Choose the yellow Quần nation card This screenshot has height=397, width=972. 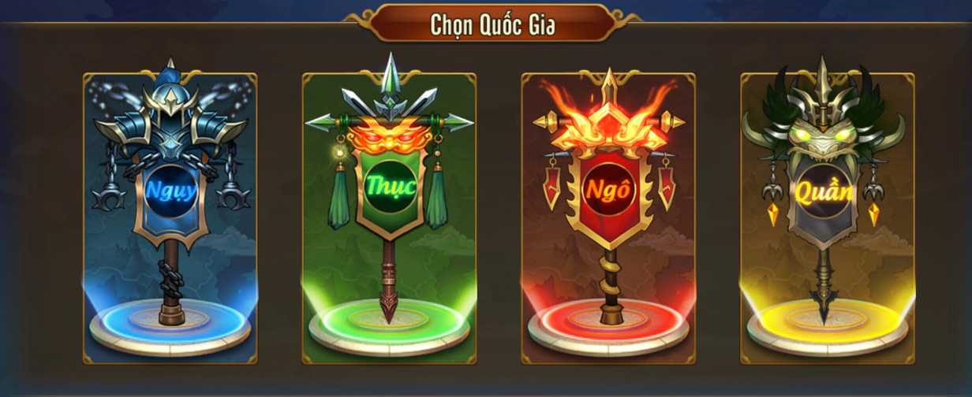coord(828,218)
